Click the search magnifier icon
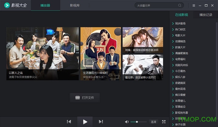 pos(180,5)
